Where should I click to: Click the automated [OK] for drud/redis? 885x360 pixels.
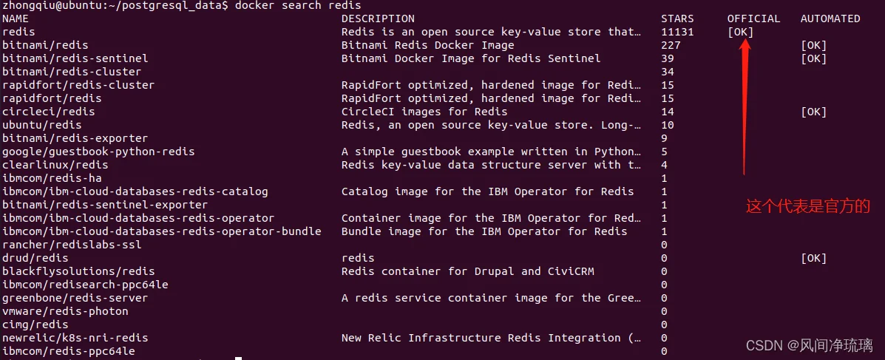(813, 258)
